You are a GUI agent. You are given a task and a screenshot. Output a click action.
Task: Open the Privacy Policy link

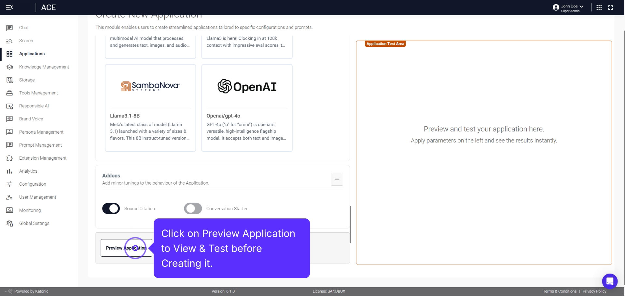(x=594, y=291)
